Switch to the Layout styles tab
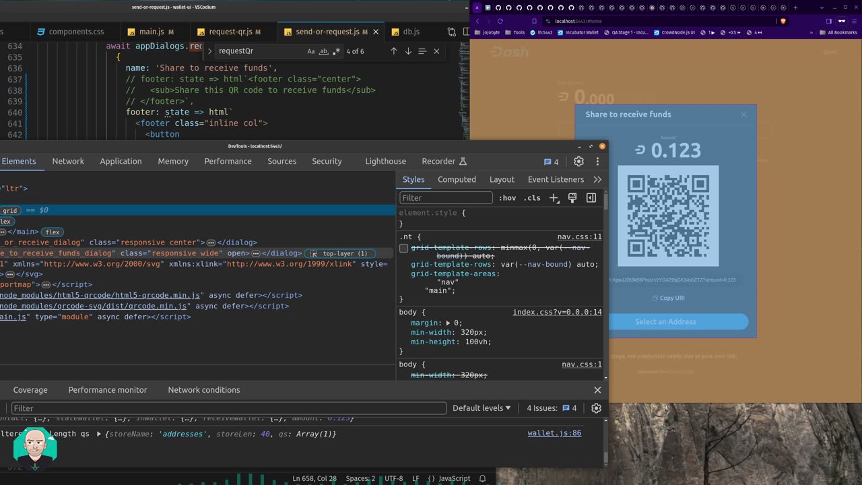The height and width of the screenshot is (485, 862). [502, 179]
